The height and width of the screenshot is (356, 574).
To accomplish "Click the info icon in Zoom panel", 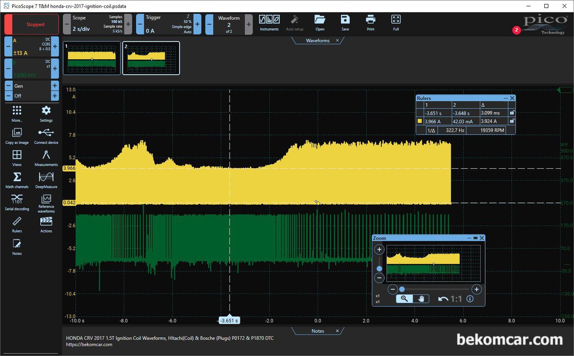I will (x=470, y=299).
